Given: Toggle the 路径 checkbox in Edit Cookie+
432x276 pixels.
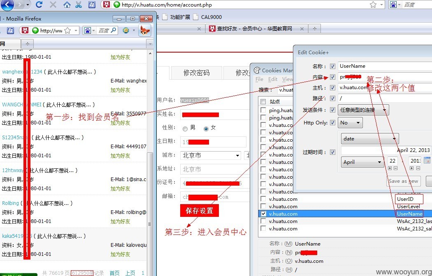Looking at the screenshot, I should [332, 99].
